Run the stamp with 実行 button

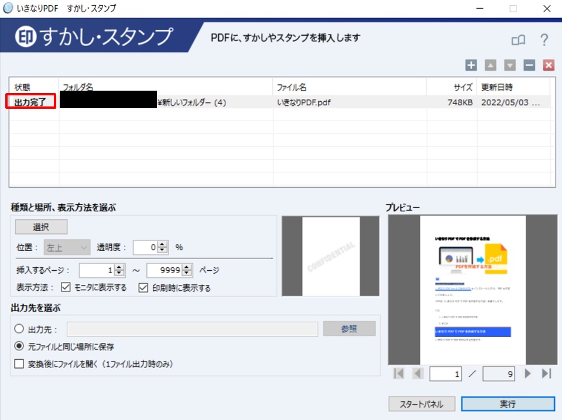point(508,404)
